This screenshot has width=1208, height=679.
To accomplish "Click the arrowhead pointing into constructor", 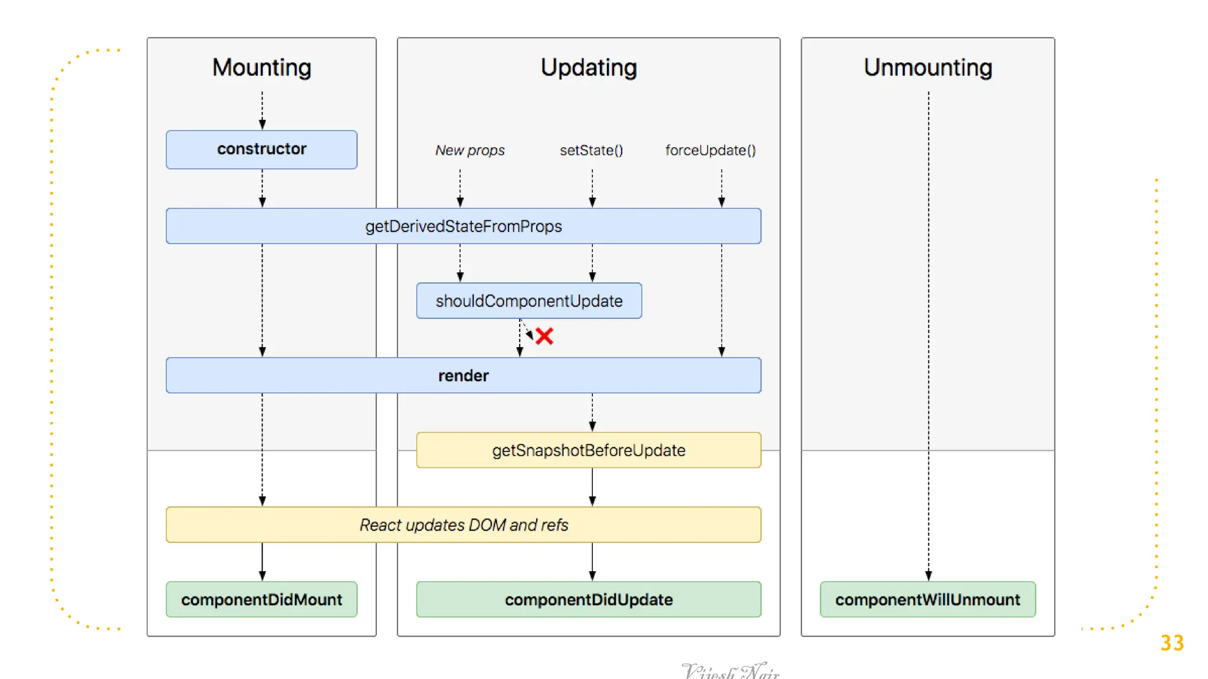I will tap(262, 124).
